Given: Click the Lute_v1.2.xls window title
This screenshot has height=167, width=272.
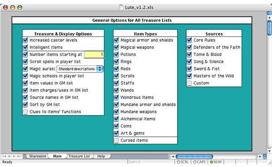Looking at the screenshot, I should [x=139, y=7].
